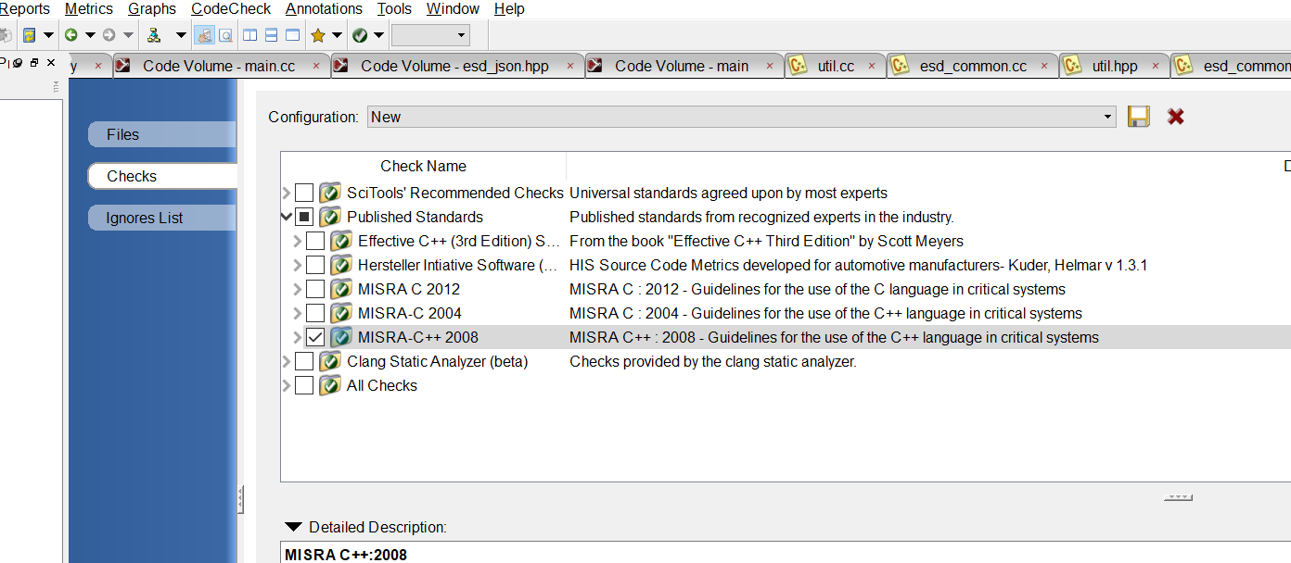Open the Annotations menu
The image size is (1291, 563).
coord(324,8)
